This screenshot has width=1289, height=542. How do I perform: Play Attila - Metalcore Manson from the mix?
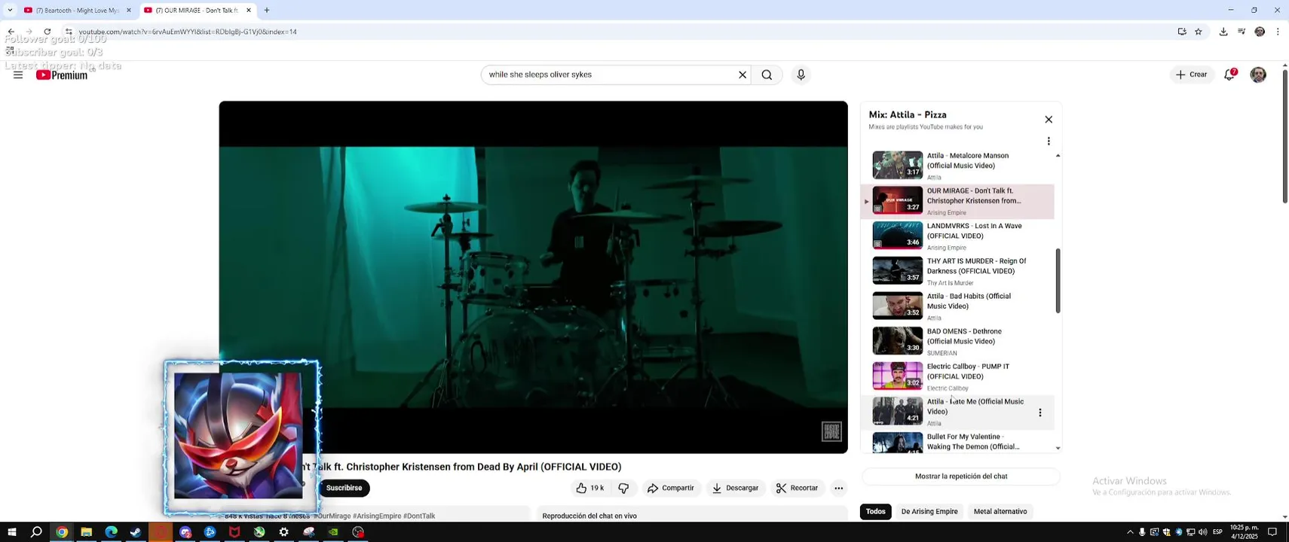coord(957,166)
